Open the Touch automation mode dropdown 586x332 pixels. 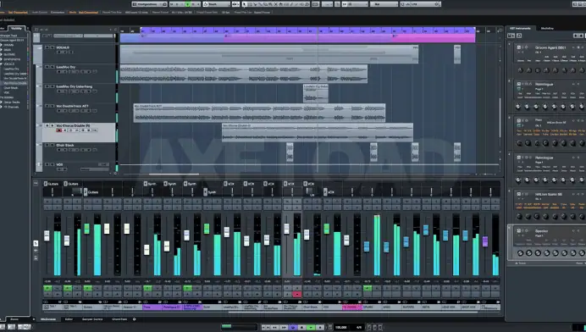coord(217,4)
